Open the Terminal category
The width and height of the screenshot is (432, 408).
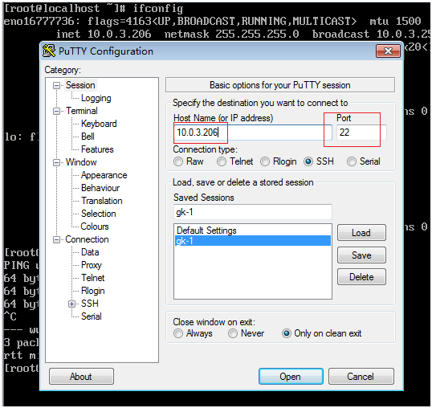(x=82, y=111)
